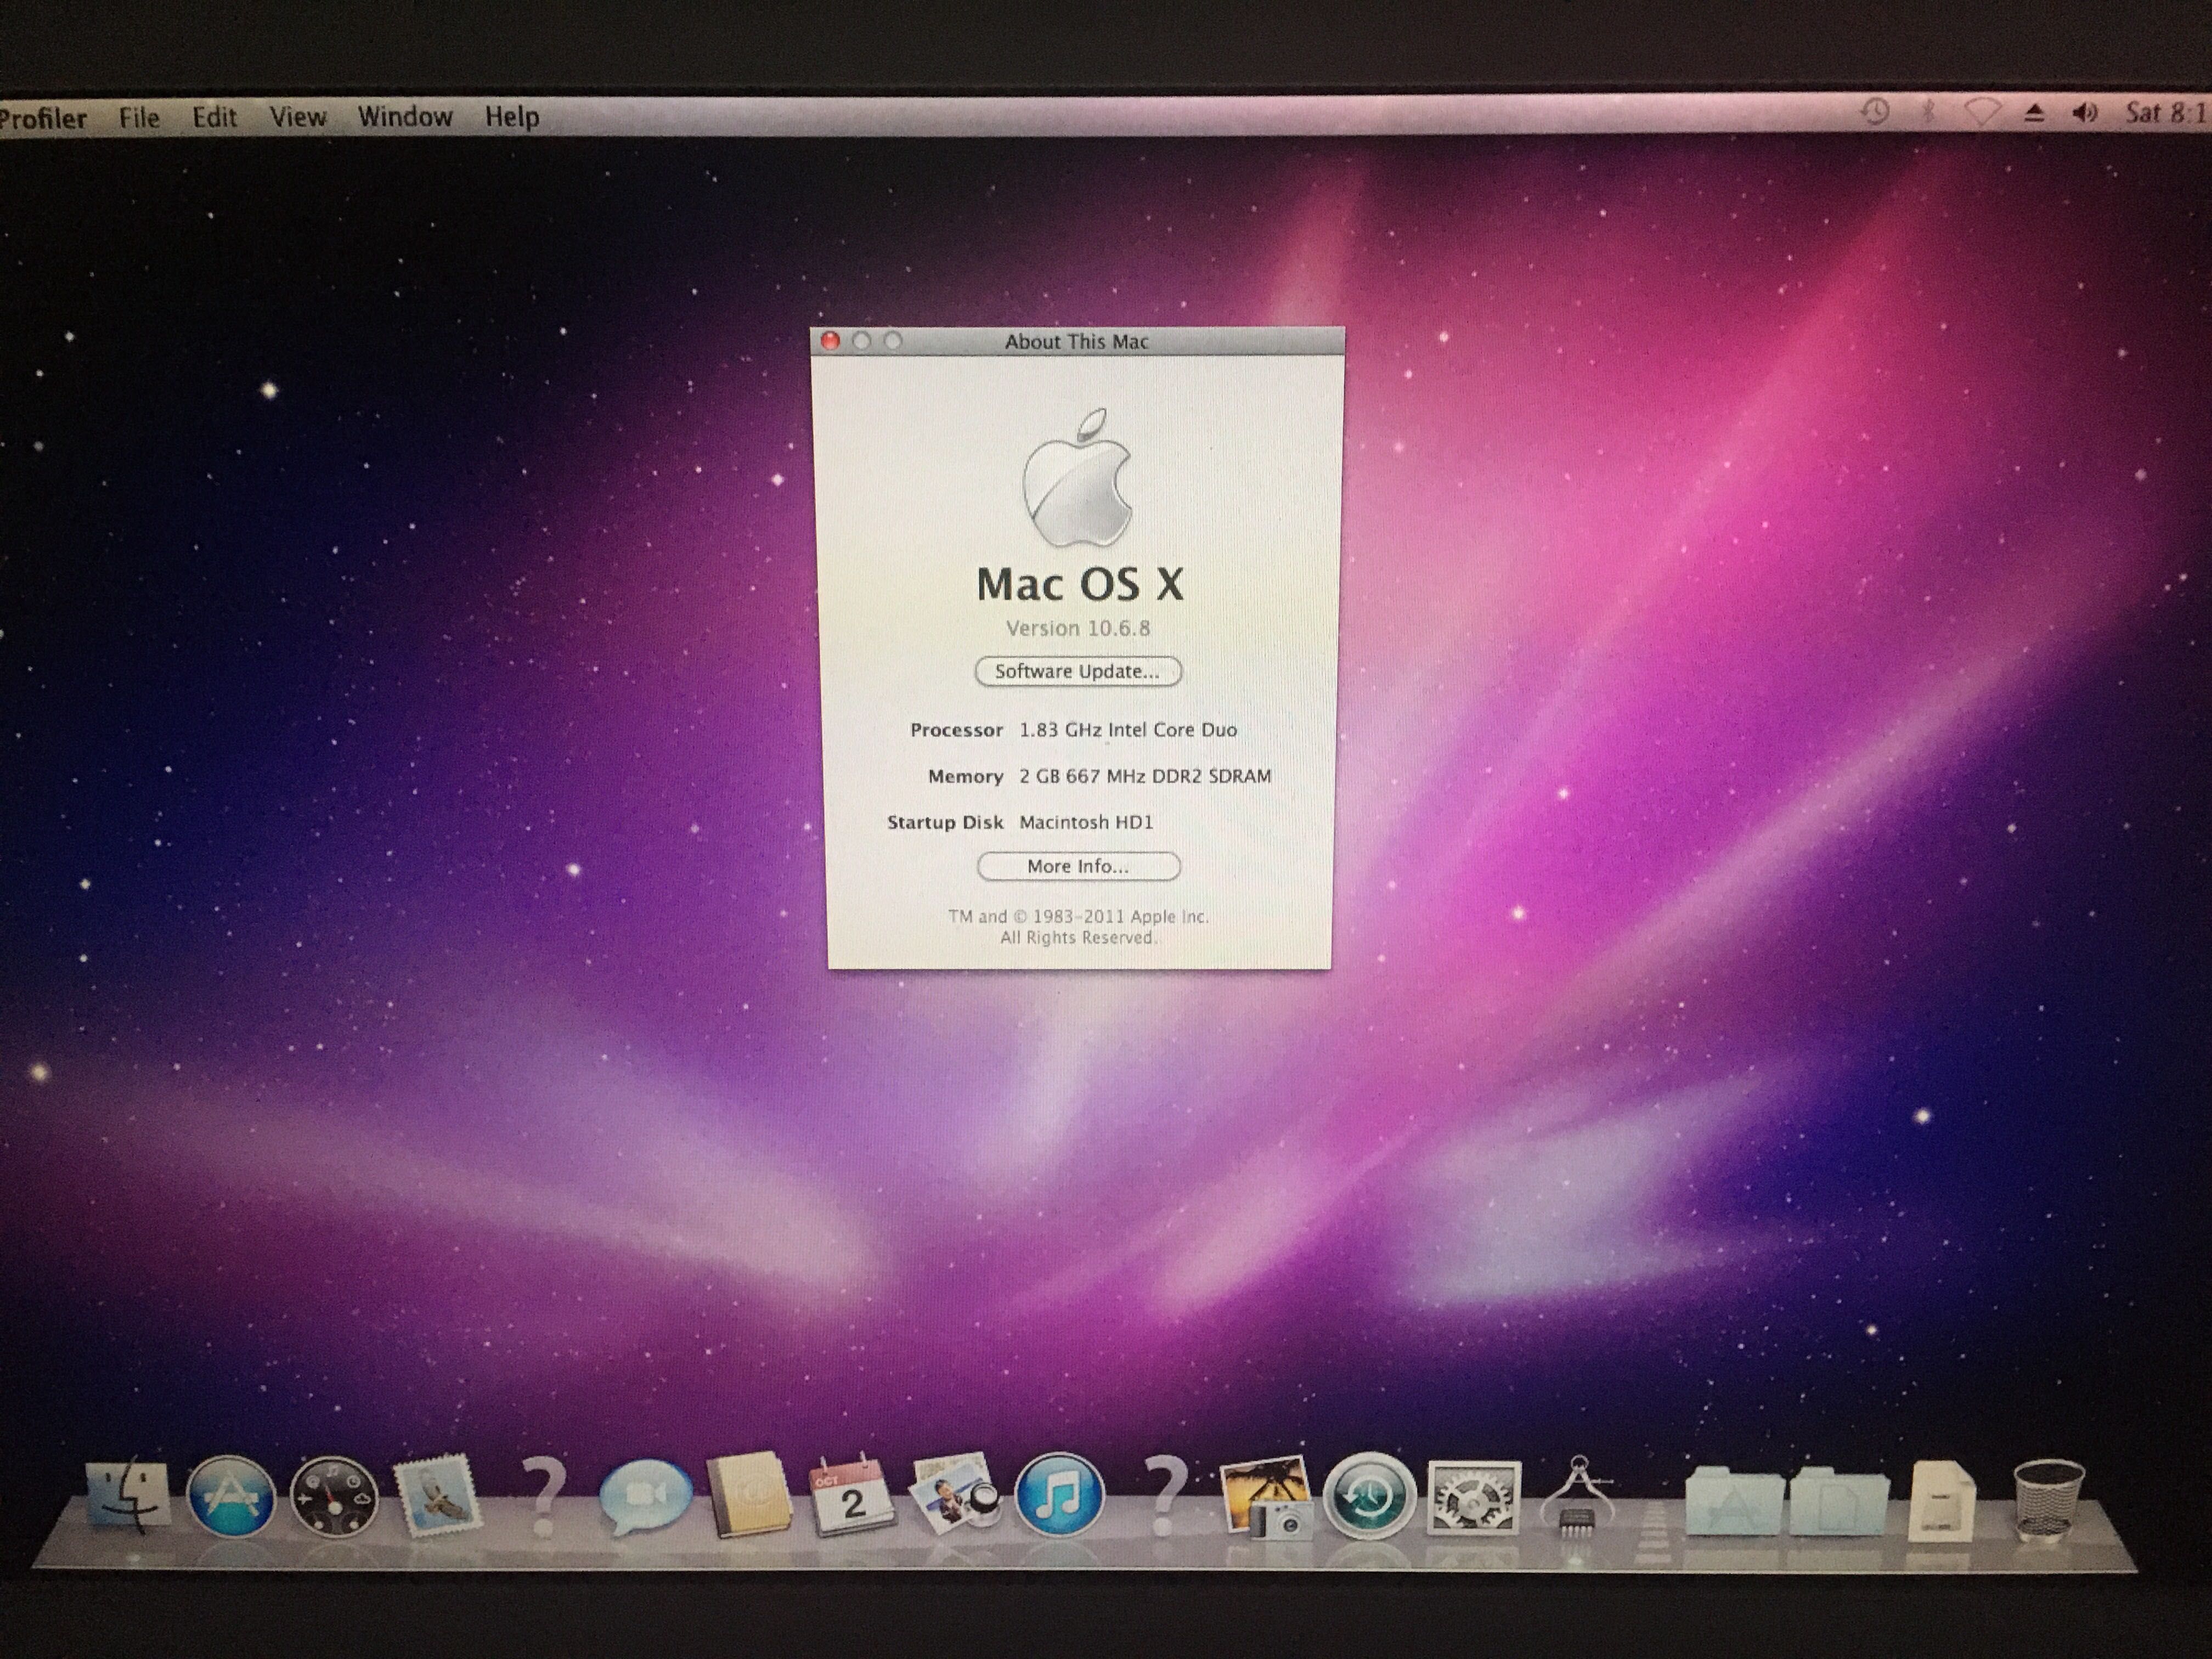Screen dimensions: 2212x1659
Task: Open the Documents folder stack in dock
Action: pyautogui.click(x=1838, y=1500)
